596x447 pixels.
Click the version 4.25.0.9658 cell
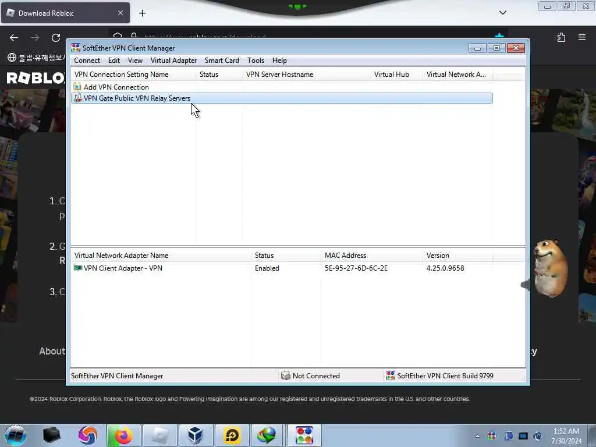[445, 268]
